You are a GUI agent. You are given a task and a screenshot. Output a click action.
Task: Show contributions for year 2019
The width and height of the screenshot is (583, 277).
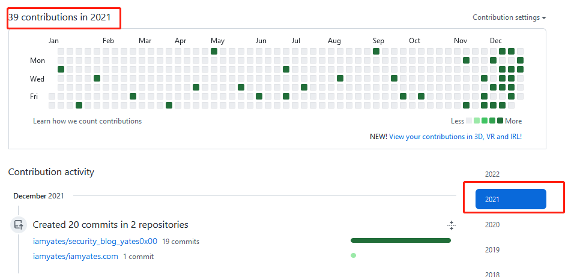coord(492,250)
